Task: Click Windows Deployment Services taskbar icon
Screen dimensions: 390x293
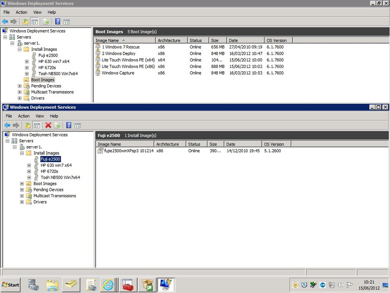Action: click(x=166, y=285)
